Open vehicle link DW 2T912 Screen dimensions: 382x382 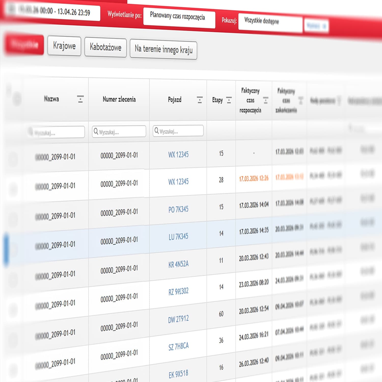178,319
